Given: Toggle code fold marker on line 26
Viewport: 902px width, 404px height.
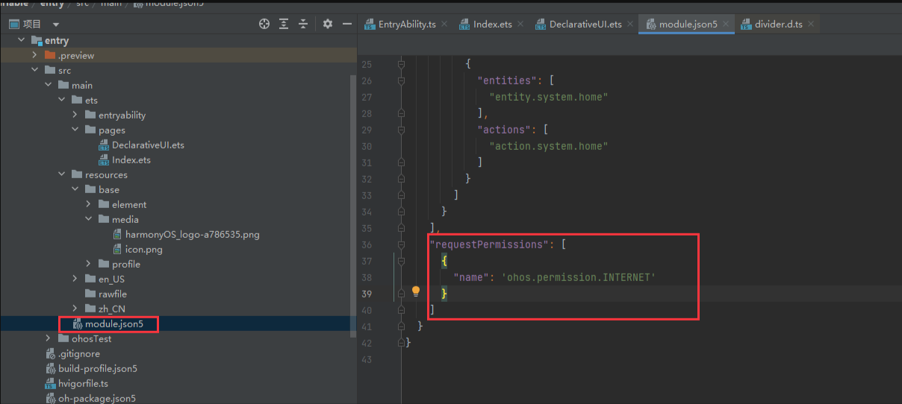Looking at the screenshot, I should point(401,81).
